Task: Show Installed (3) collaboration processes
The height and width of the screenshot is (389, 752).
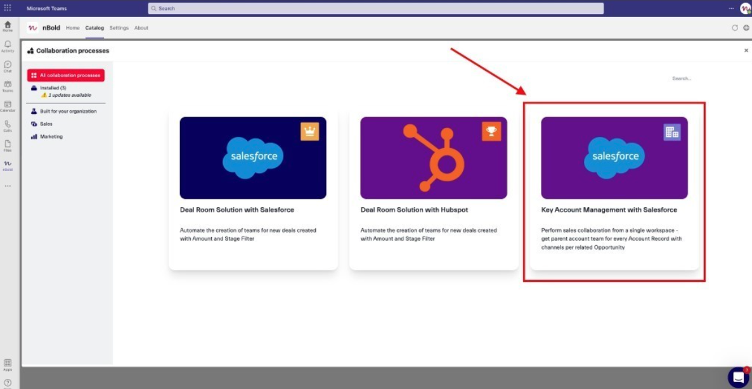Action: click(x=53, y=88)
